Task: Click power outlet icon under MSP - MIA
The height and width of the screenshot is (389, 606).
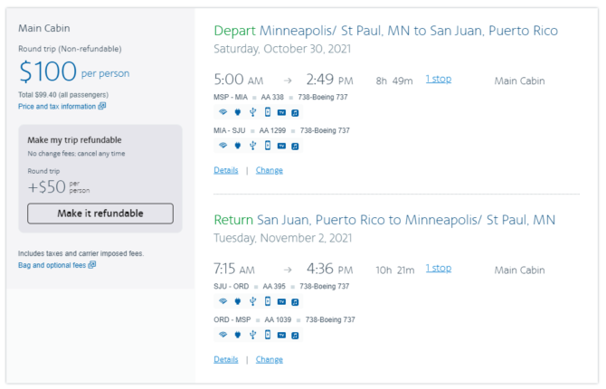Action: pos(238,112)
